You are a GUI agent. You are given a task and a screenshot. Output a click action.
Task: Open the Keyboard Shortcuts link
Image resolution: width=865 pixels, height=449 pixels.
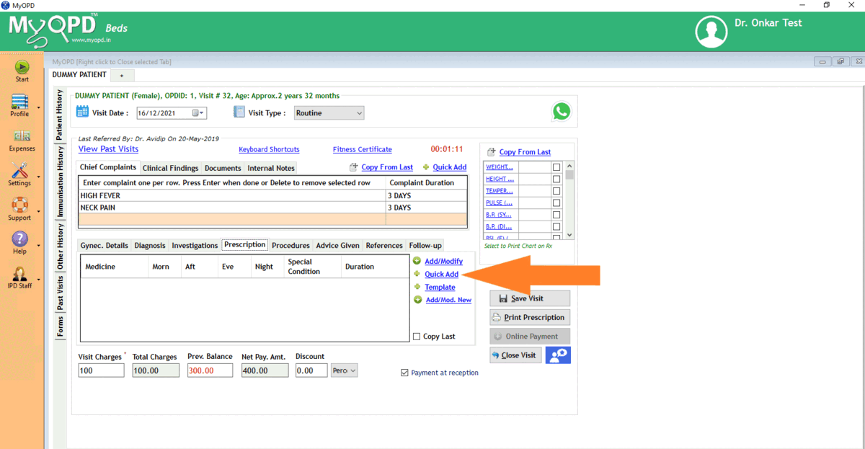click(x=269, y=150)
